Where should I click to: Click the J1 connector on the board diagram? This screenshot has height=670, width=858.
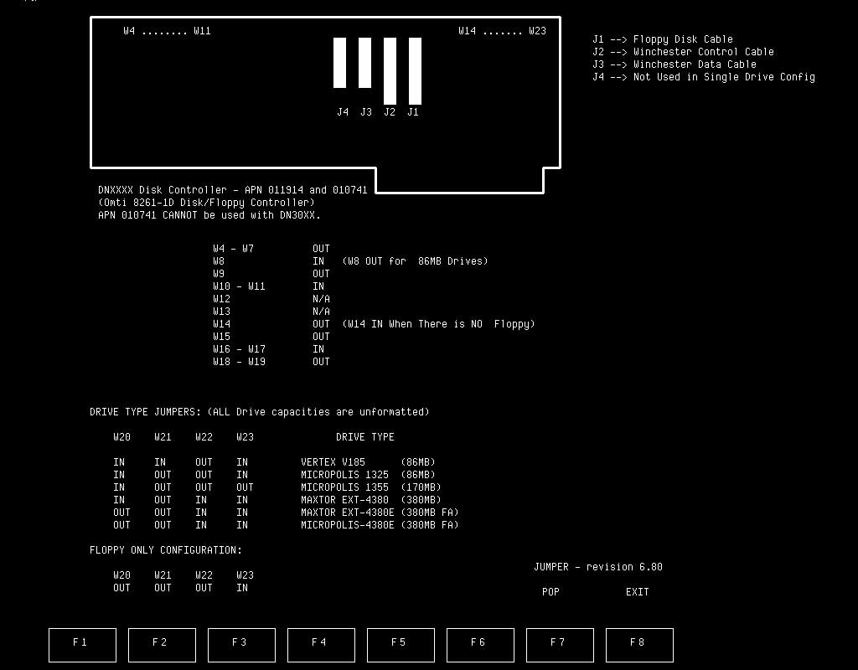415,71
